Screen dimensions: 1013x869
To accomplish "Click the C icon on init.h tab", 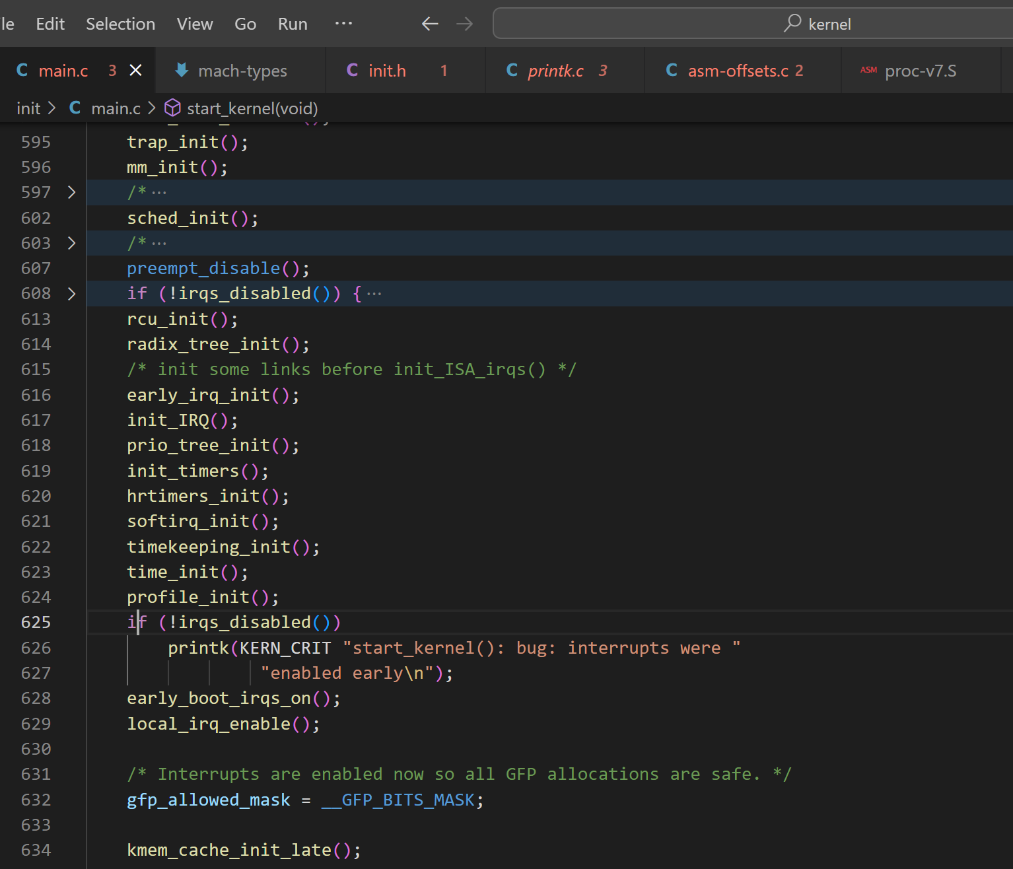I will coord(353,70).
